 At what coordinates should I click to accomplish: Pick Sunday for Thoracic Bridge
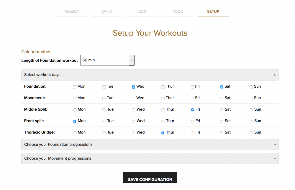click(251, 133)
